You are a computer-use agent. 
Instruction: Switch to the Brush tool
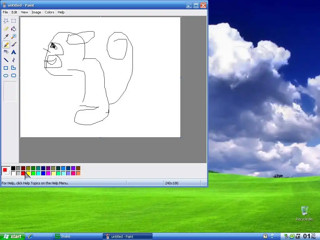click(x=14, y=44)
